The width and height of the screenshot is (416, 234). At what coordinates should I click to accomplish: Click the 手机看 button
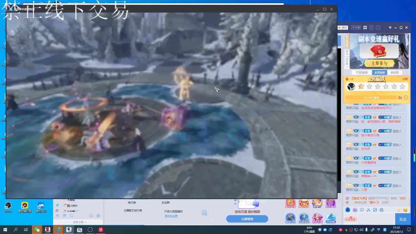356,28
